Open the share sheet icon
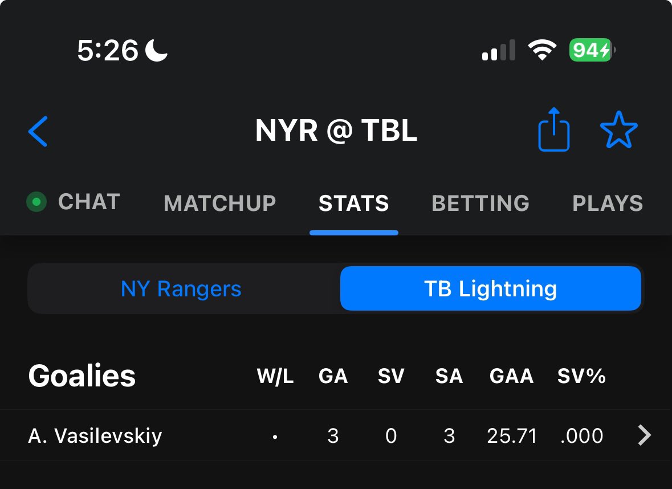Screen dimensions: 672x489 [x=553, y=129]
